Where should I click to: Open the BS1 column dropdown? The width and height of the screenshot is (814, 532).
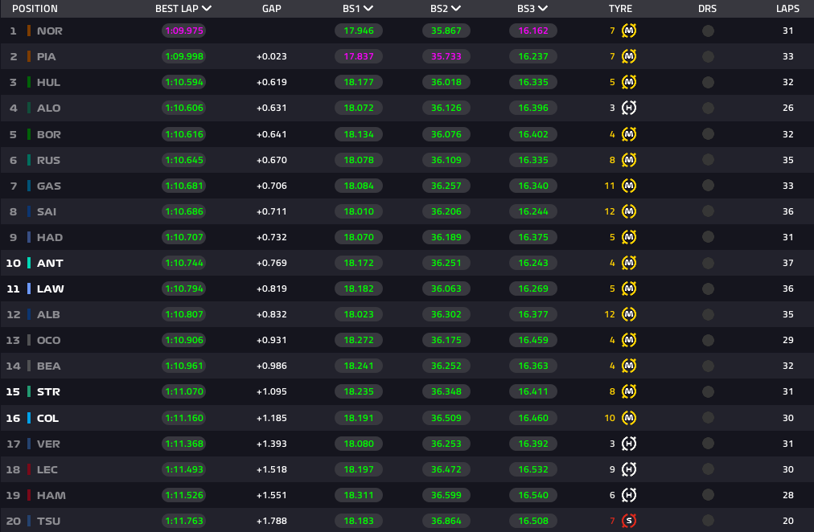368,9
